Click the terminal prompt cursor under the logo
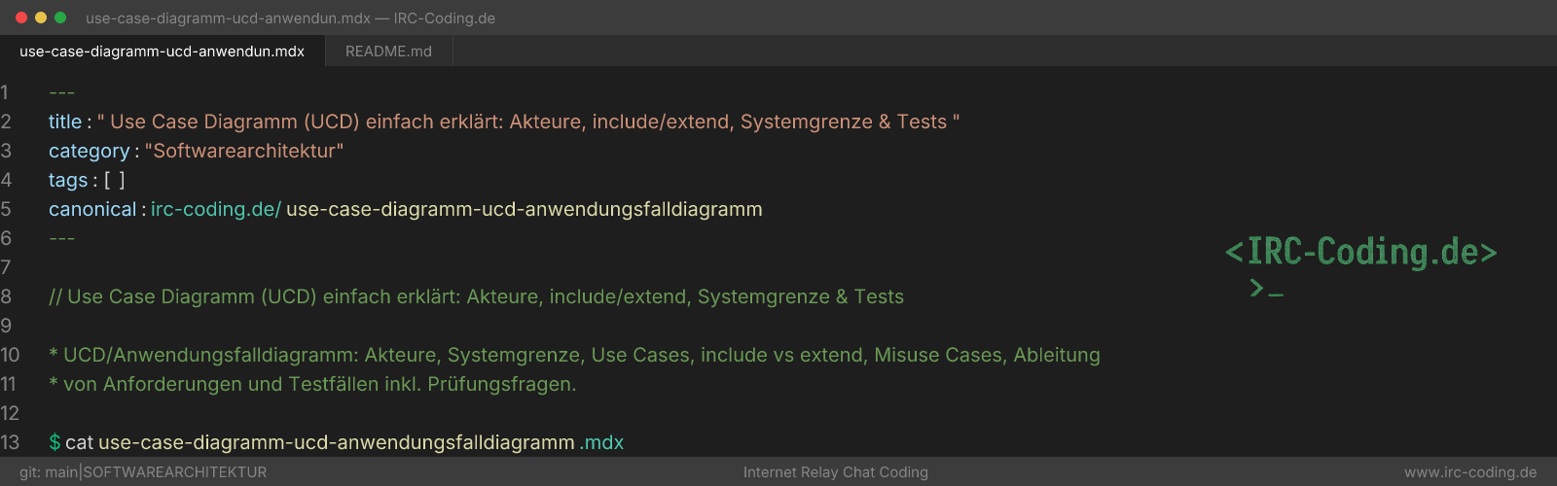Image resolution: width=1557 pixels, height=486 pixels. (1266, 289)
